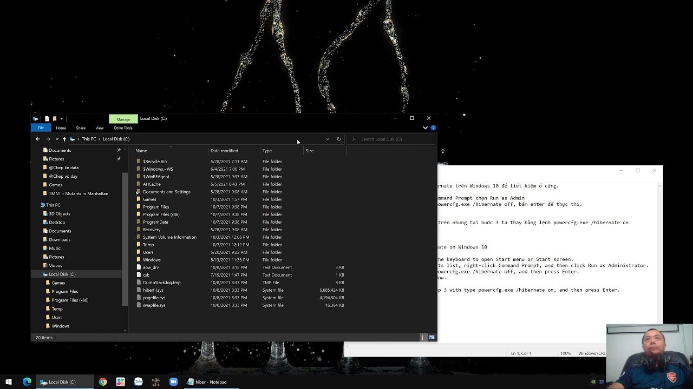Expand the ribbon with the chevron arrow
Screen dimensions: 693x389
pos(425,128)
